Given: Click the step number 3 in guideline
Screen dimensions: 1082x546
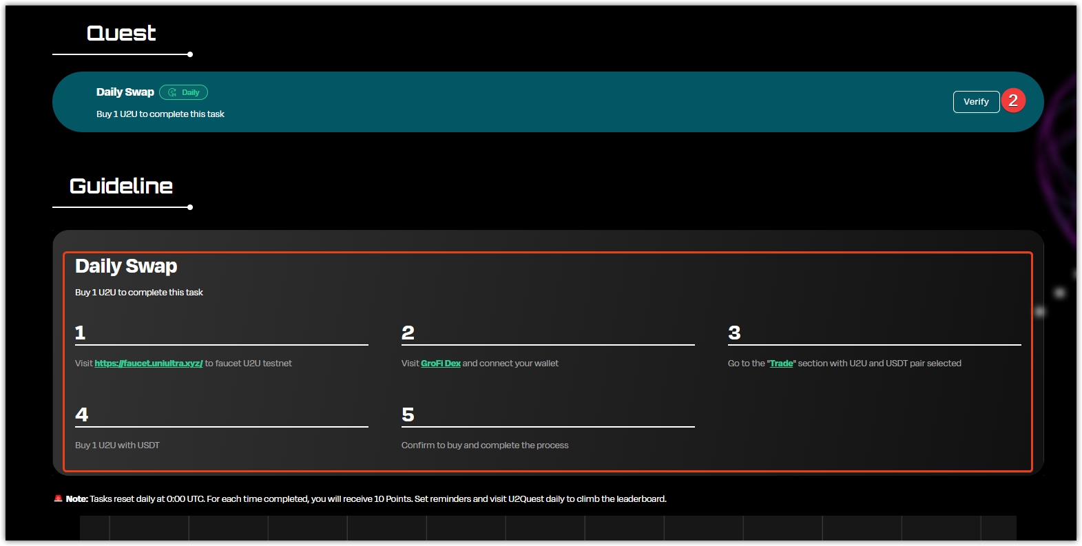Looking at the screenshot, I should [734, 333].
